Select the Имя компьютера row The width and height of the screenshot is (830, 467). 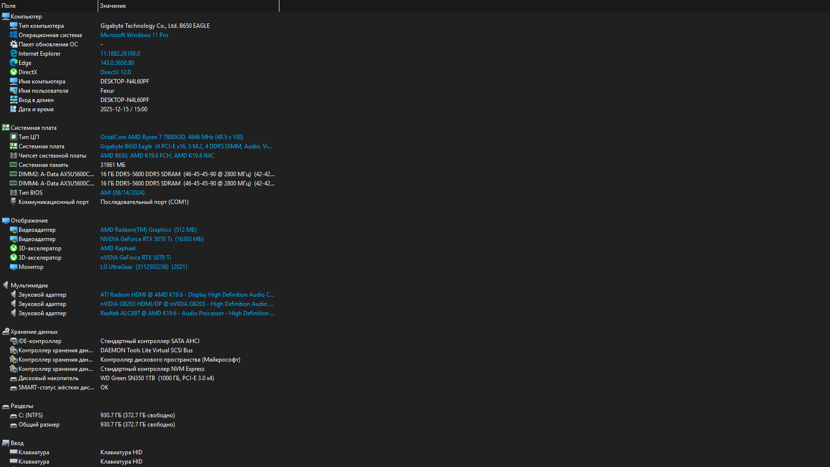tap(139, 81)
